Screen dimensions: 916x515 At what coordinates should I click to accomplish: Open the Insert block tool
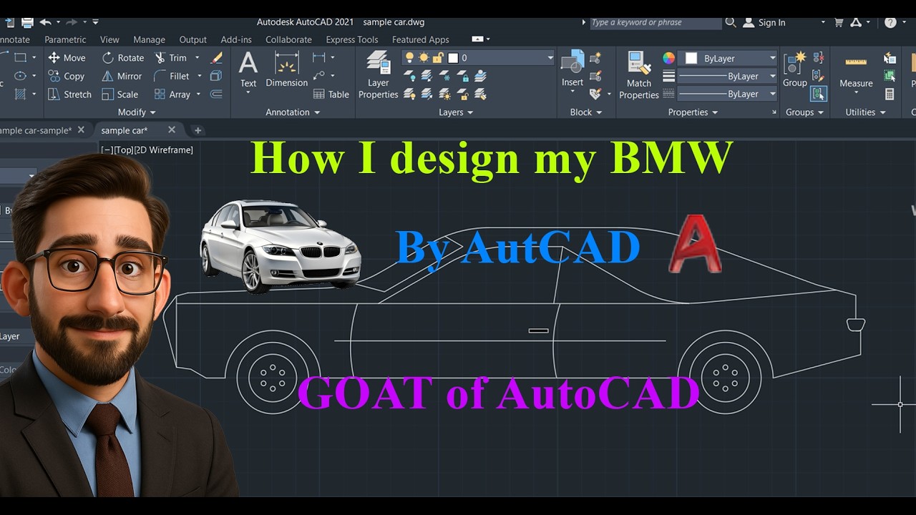coord(572,70)
